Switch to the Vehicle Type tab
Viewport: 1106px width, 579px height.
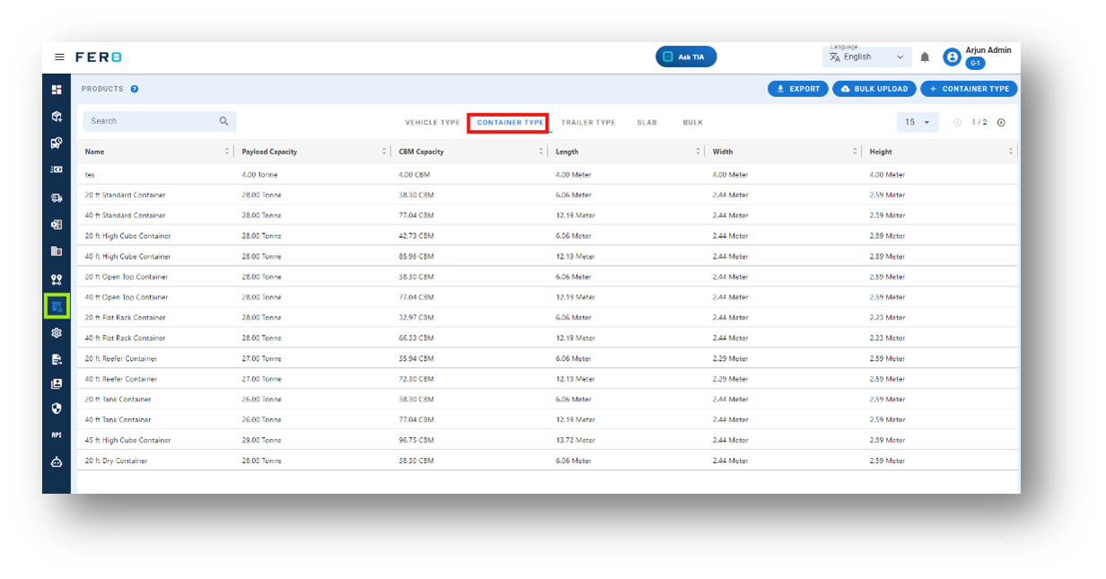pos(433,122)
